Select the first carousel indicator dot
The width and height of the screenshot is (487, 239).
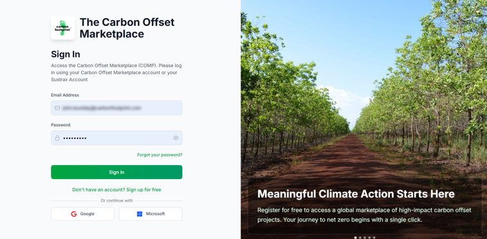tap(355, 238)
